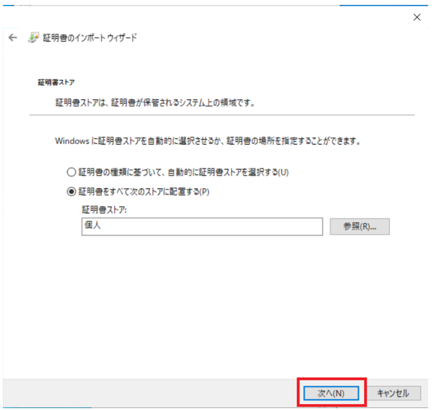The image size is (432, 410).
Task: Go back using the wizard's back arrow
Action: click(13, 37)
